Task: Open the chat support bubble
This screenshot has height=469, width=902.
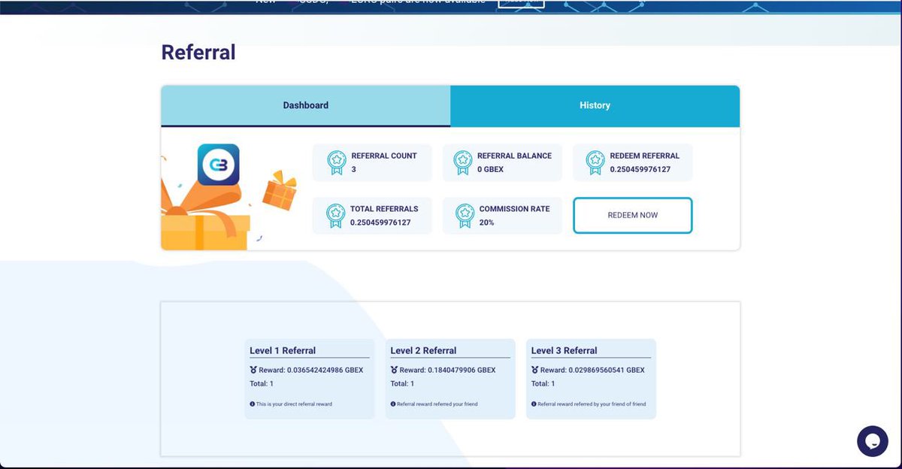Action: click(x=873, y=441)
